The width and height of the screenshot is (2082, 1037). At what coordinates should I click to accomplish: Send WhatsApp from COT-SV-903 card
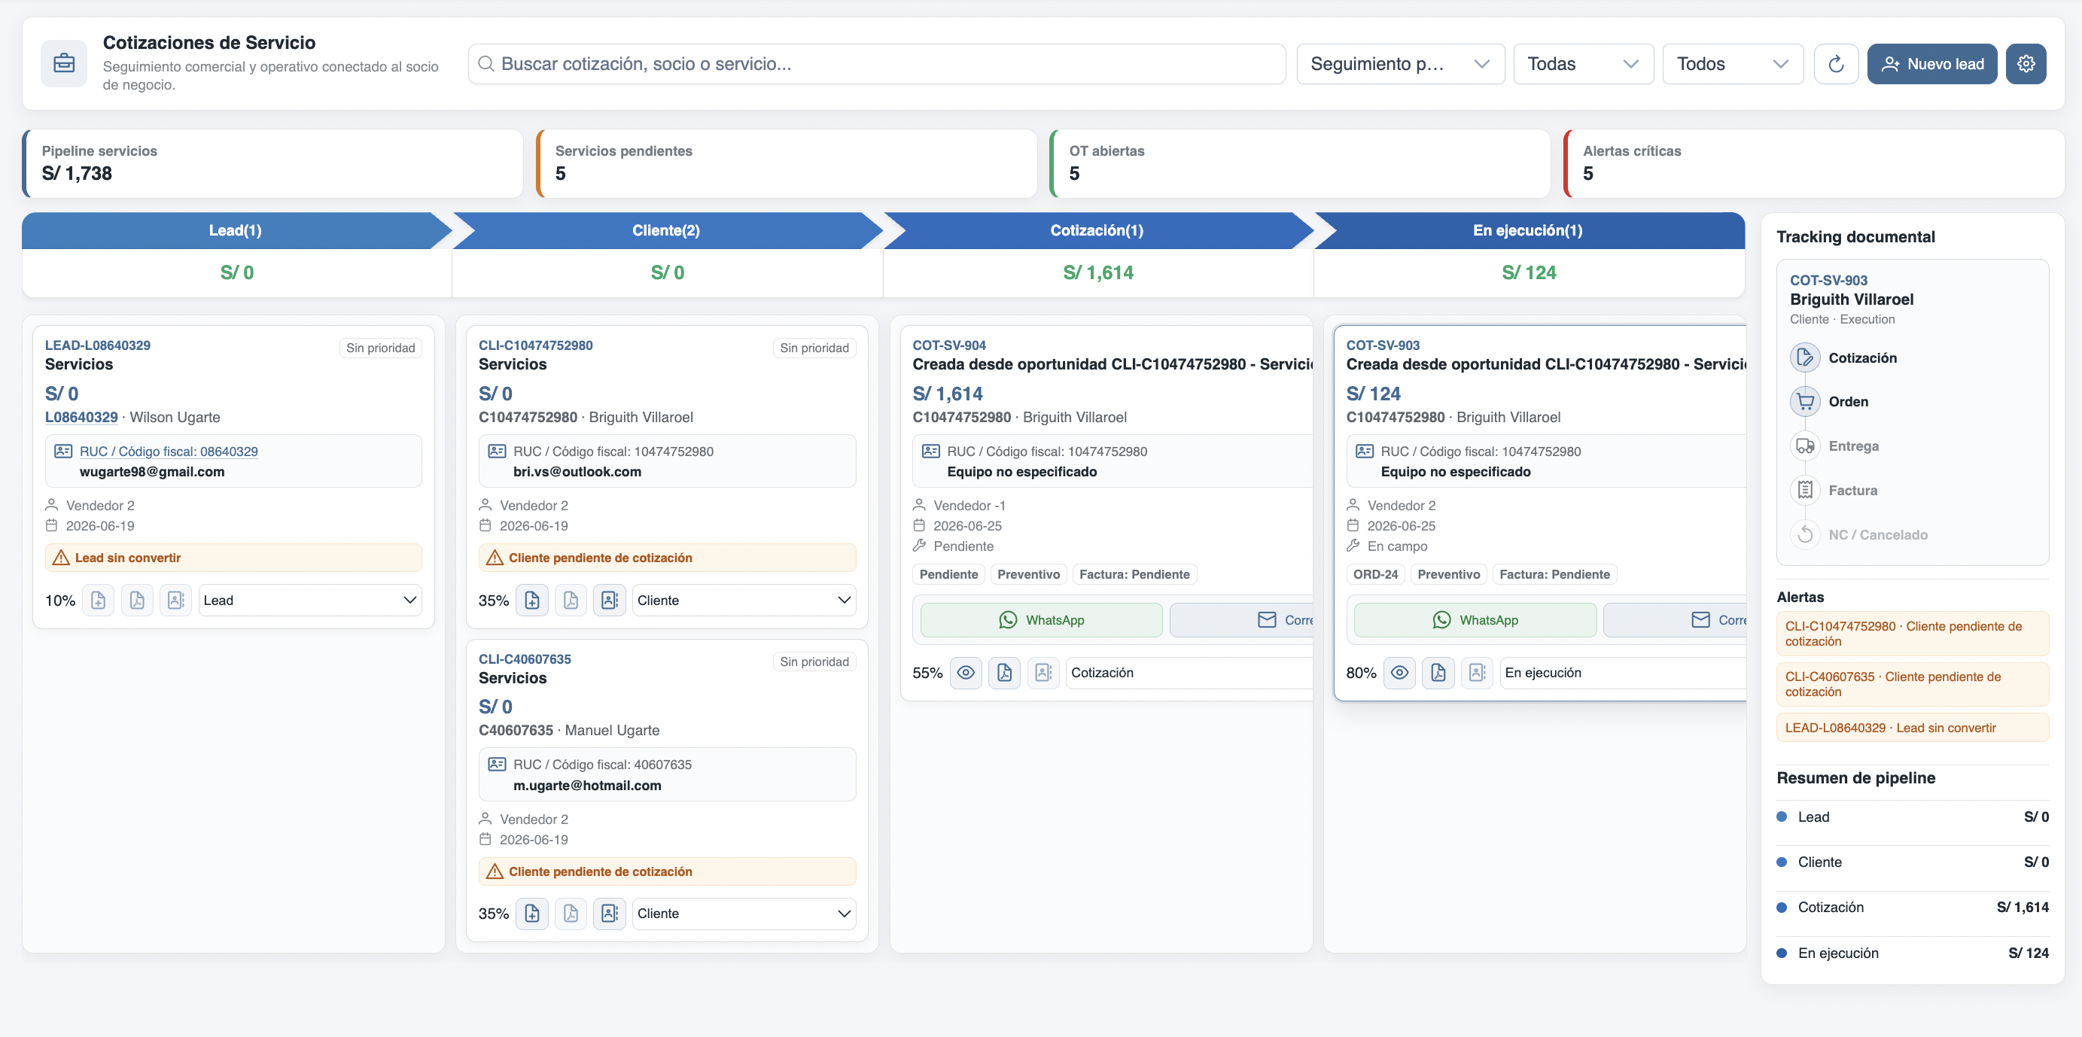(1475, 620)
